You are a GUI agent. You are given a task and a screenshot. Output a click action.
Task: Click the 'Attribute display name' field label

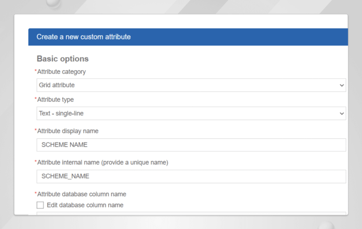(68, 131)
